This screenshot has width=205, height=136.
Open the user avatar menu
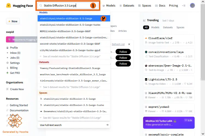click(x=192, y=5)
